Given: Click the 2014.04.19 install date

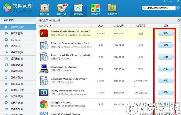Looking at the screenshot, I should click(119, 81).
